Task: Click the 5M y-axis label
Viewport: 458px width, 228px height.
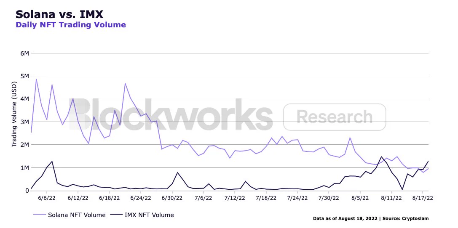Action: coord(24,76)
